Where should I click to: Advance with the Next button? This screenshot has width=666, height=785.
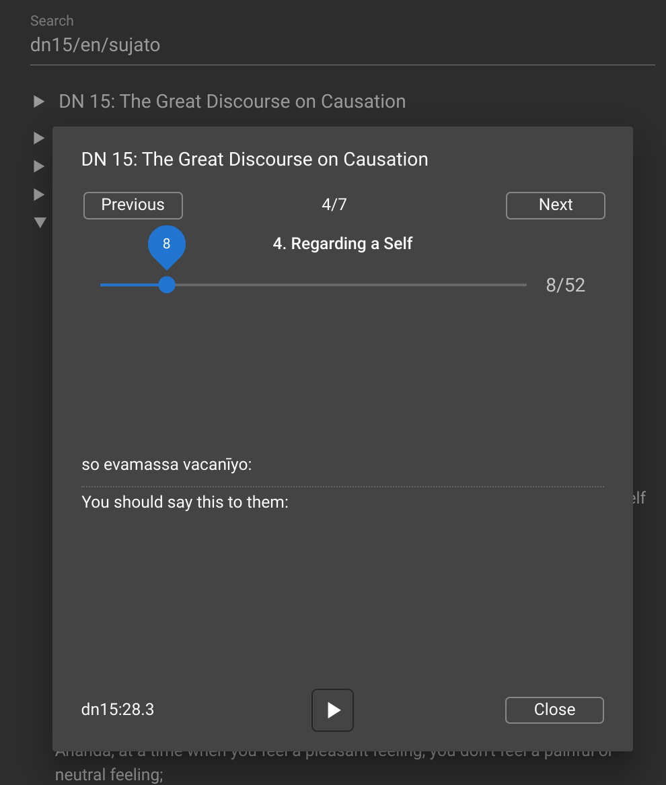click(x=556, y=205)
